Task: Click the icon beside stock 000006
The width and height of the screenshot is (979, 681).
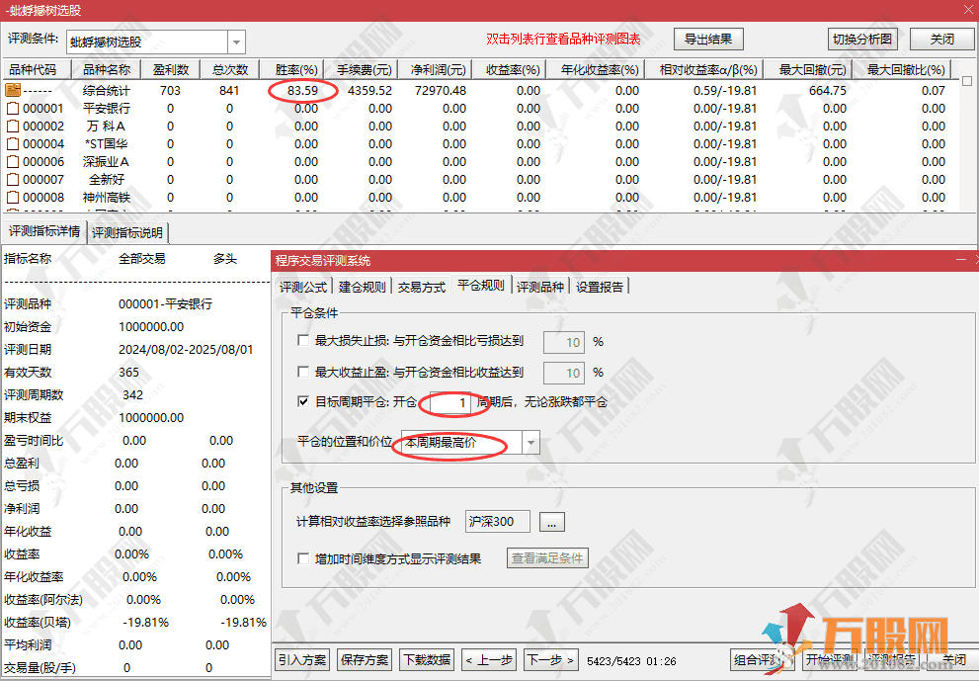Action: pyautogui.click(x=13, y=162)
